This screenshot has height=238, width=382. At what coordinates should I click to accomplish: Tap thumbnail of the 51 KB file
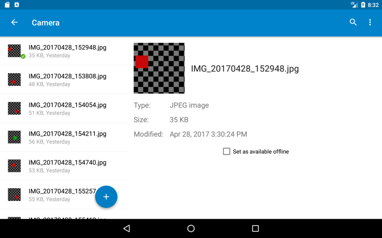coord(15,108)
